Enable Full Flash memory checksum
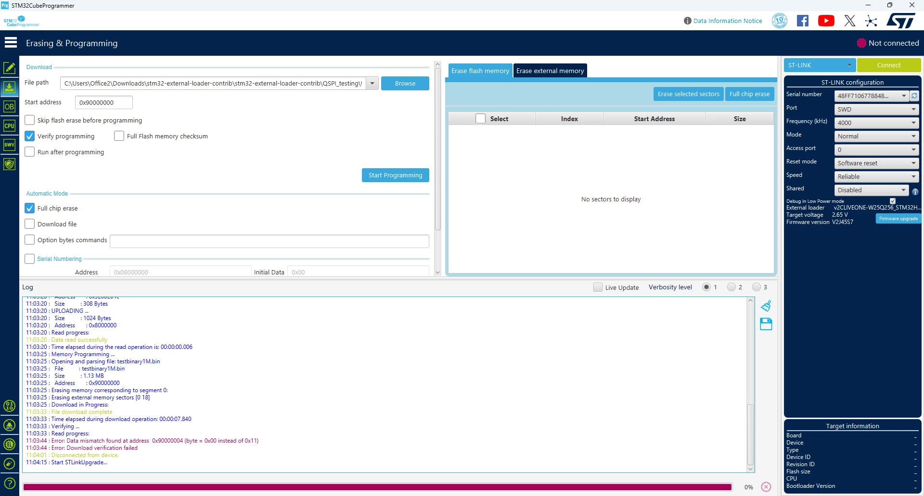 tap(119, 136)
